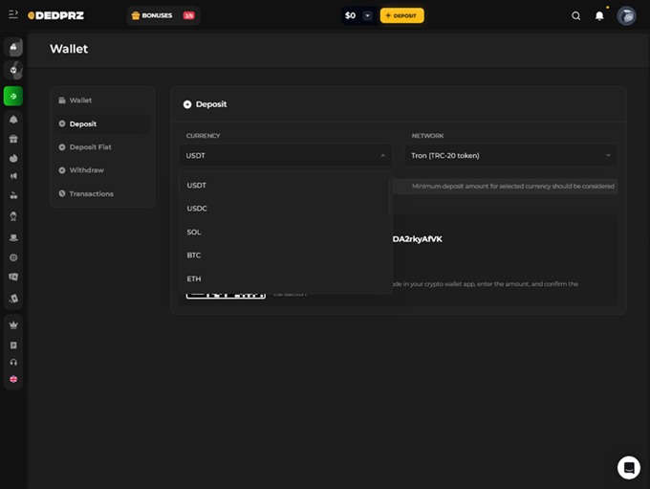Change language via UK flag icon
Image resolution: width=650 pixels, height=489 pixels.
tap(13, 379)
